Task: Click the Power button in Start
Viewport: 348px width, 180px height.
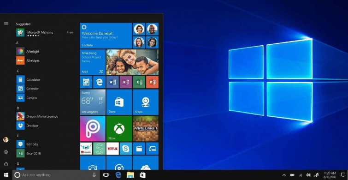Action: click(6, 164)
